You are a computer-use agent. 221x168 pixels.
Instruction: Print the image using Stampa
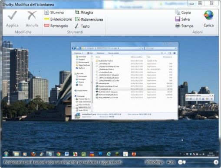(184, 26)
